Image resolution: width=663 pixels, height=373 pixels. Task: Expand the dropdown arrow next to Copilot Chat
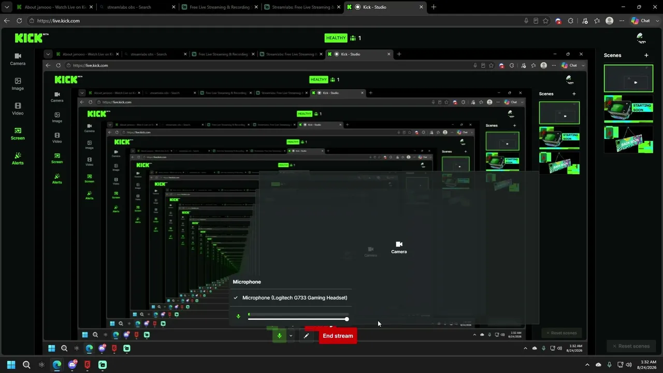click(657, 21)
